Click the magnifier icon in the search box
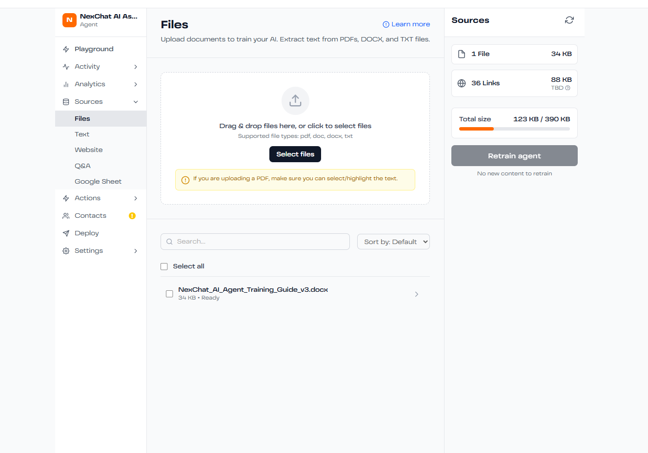 170,242
